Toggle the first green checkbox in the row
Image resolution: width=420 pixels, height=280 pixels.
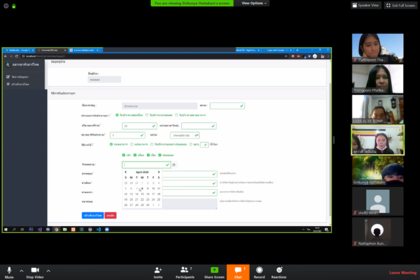pyautogui.click(x=125, y=155)
